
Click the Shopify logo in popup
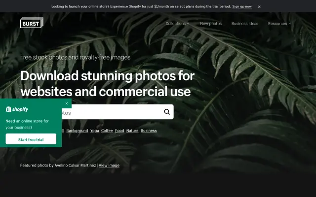coord(17,109)
